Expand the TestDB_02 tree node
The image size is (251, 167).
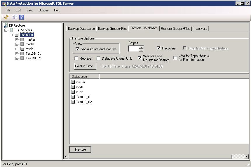(17, 58)
